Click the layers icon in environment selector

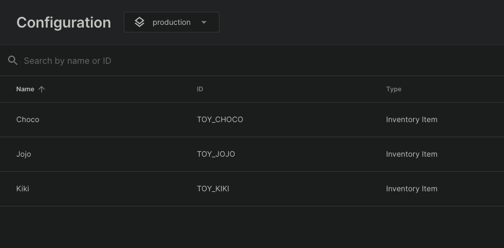click(x=140, y=22)
